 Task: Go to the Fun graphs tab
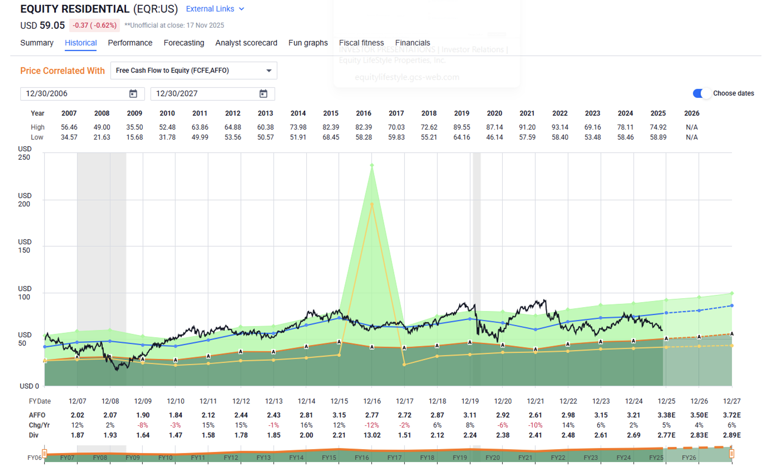tap(308, 43)
